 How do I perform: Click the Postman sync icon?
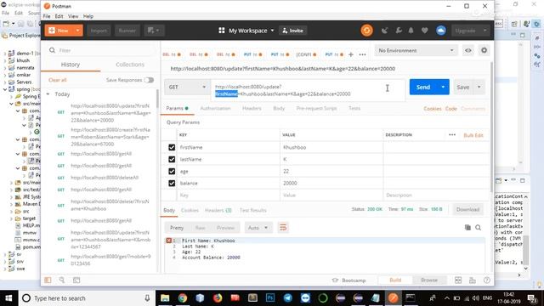[x=366, y=31]
